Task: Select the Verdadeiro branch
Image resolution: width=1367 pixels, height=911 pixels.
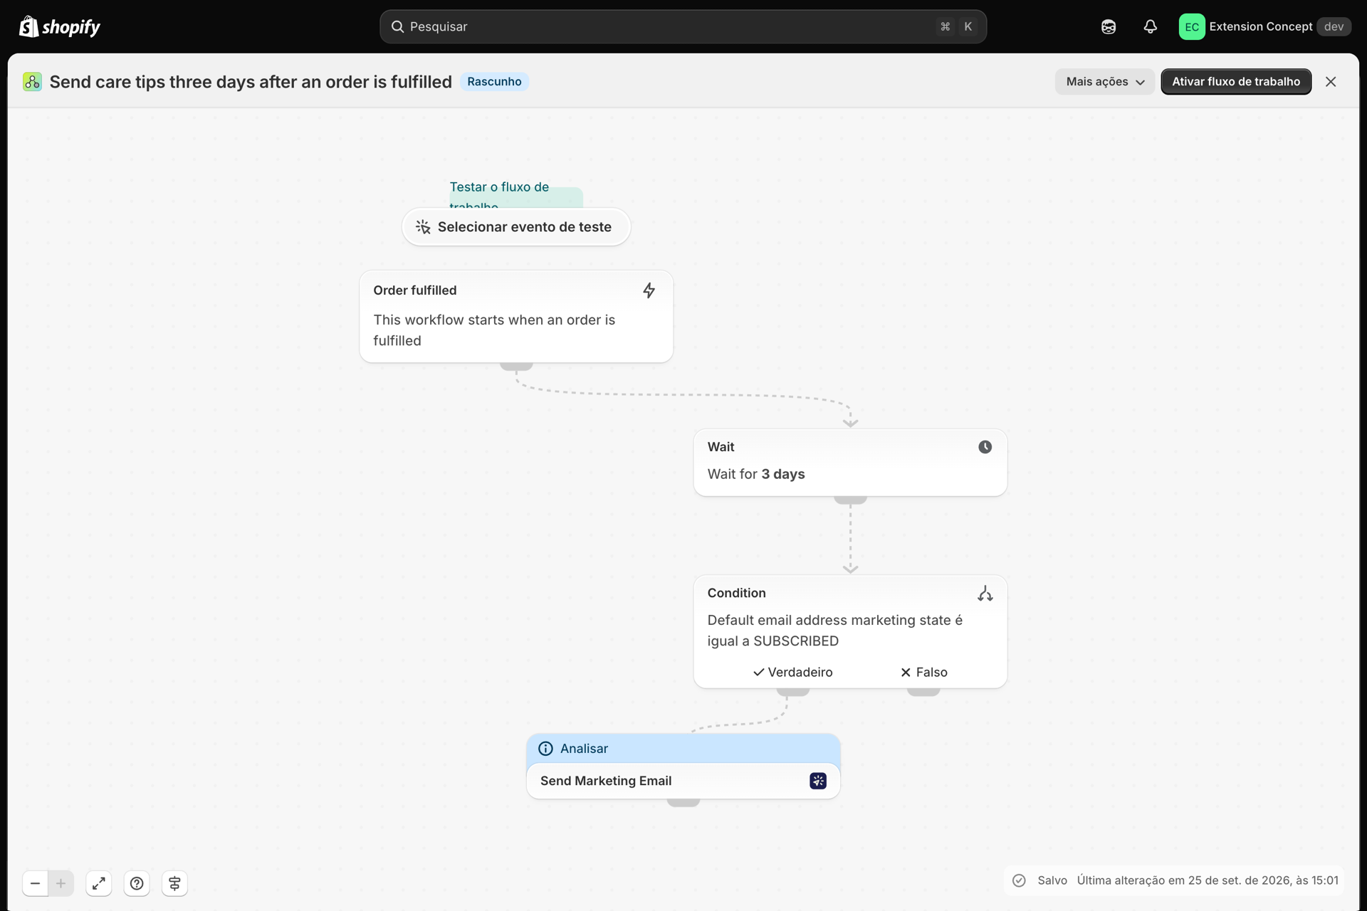Action: click(x=792, y=672)
